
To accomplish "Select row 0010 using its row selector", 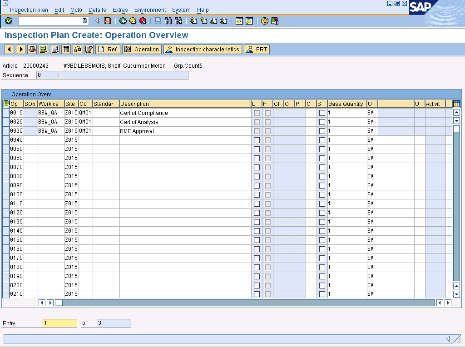I will (5, 113).
